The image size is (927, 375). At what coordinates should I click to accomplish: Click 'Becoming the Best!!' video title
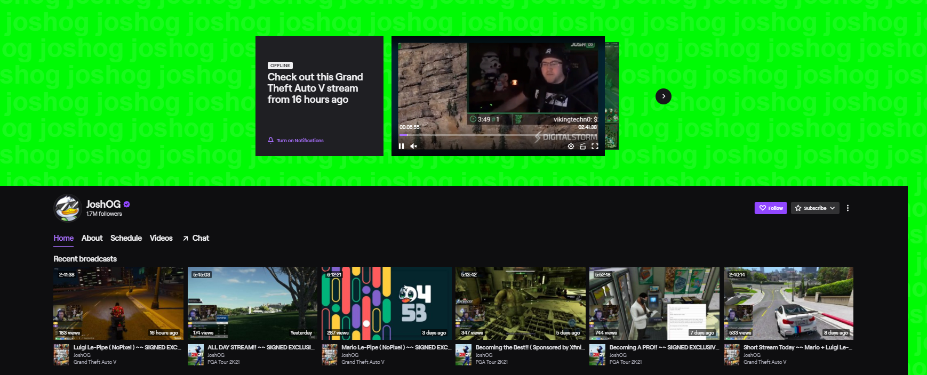tap(530, 347)
